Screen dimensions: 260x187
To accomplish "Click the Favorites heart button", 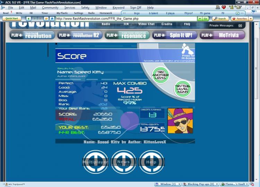I will [x=240, y=19].
